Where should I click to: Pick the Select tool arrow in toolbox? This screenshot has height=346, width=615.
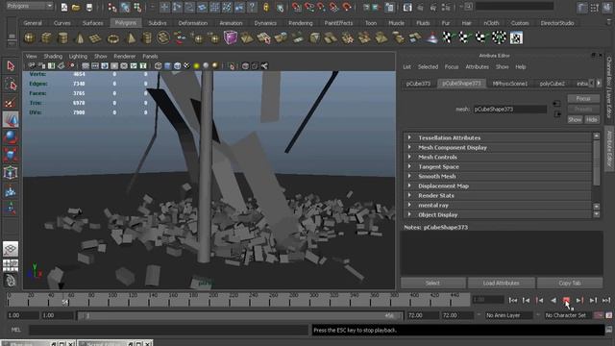click(11, 66)
